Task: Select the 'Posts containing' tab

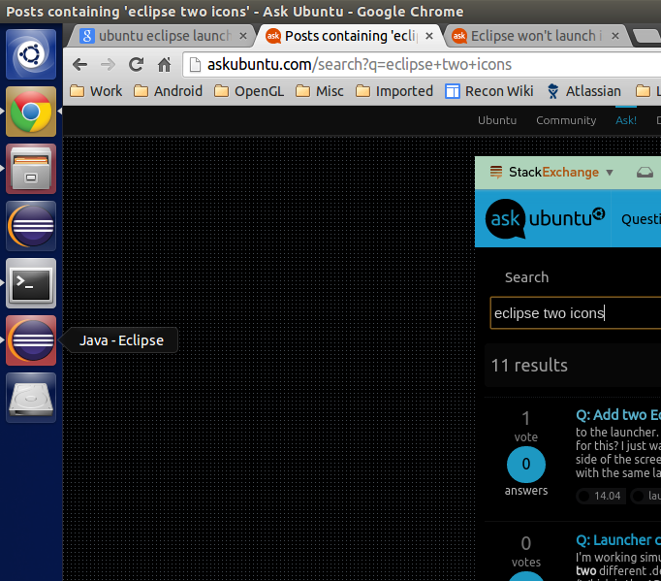Action: point(347,36)
